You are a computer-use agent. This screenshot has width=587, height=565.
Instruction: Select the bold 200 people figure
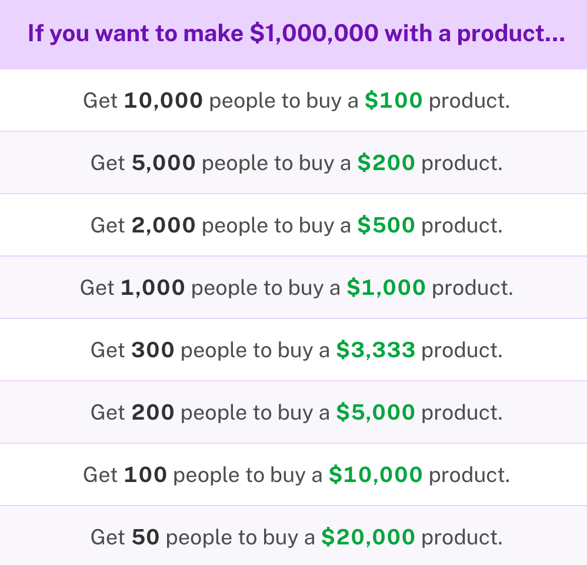153,413
